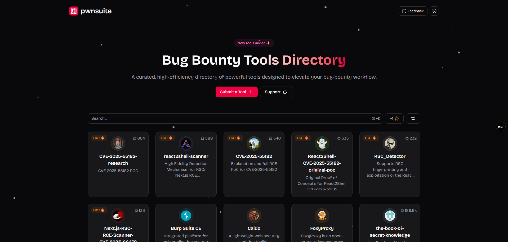Click the react2shell-scanner avatar icon

click(x=186, y=144)
